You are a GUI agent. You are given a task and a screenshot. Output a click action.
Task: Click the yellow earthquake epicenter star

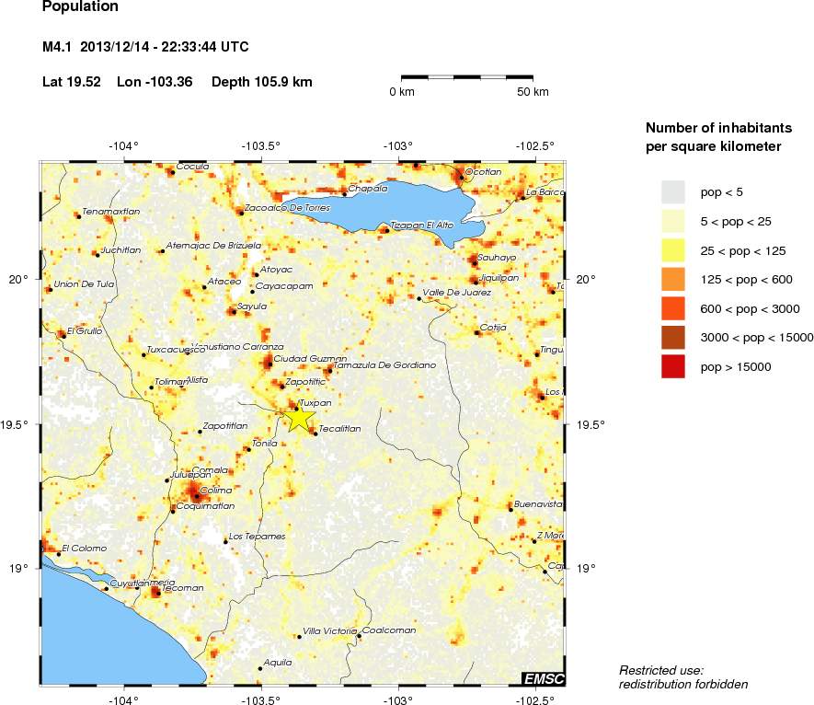pyautogui.click(x=300, y=417)
